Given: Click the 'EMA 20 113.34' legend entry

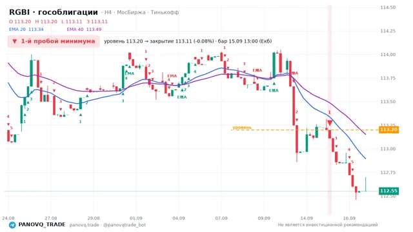Looking at the screenshot, I should [26, 30].
